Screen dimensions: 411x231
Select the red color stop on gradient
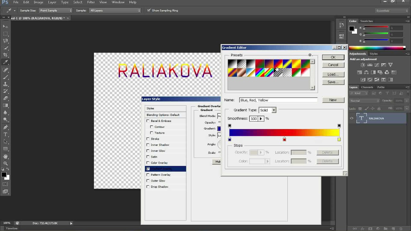point(284,140)
